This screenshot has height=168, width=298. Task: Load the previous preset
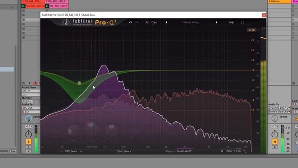[166, 22]
